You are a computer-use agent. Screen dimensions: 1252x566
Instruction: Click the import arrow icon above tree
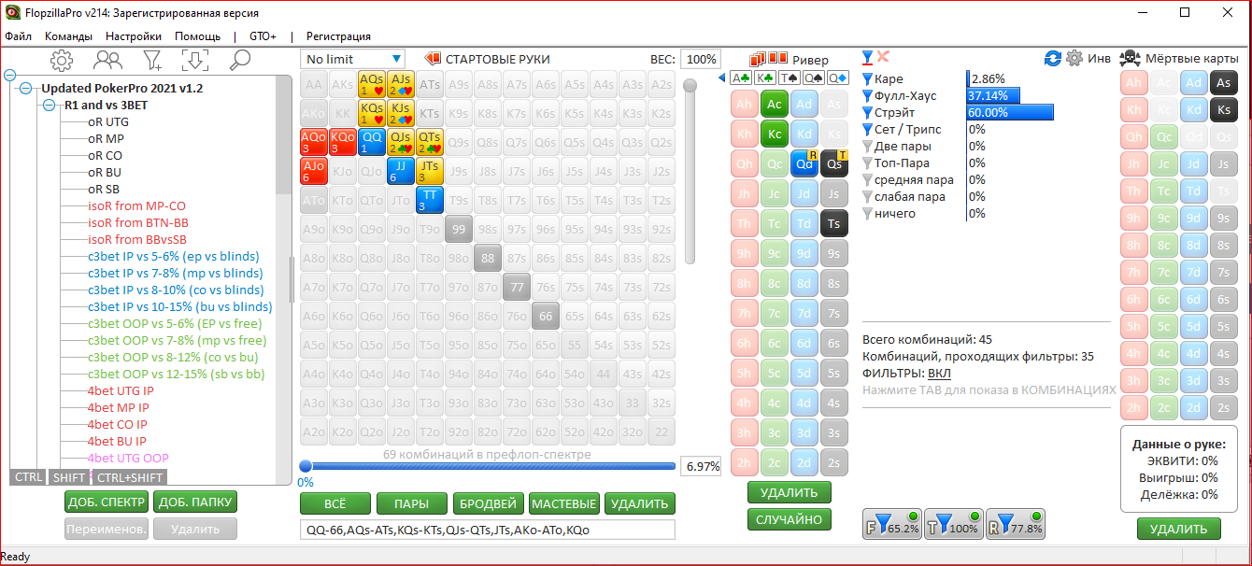point(195,60)
